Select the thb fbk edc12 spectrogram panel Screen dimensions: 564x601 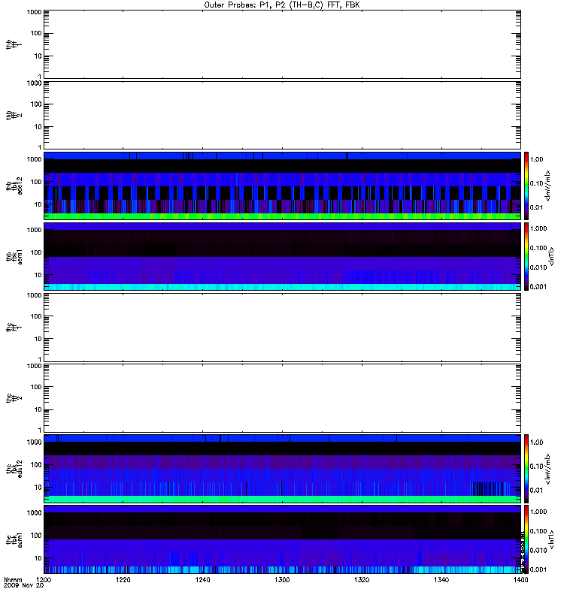click(x=283, y=186)
